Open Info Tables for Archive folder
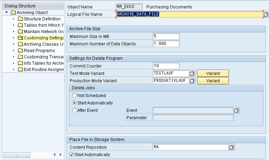 44,63
